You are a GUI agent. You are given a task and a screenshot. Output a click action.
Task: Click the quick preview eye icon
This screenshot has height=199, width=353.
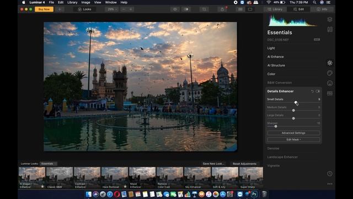(x=175, y=9)
